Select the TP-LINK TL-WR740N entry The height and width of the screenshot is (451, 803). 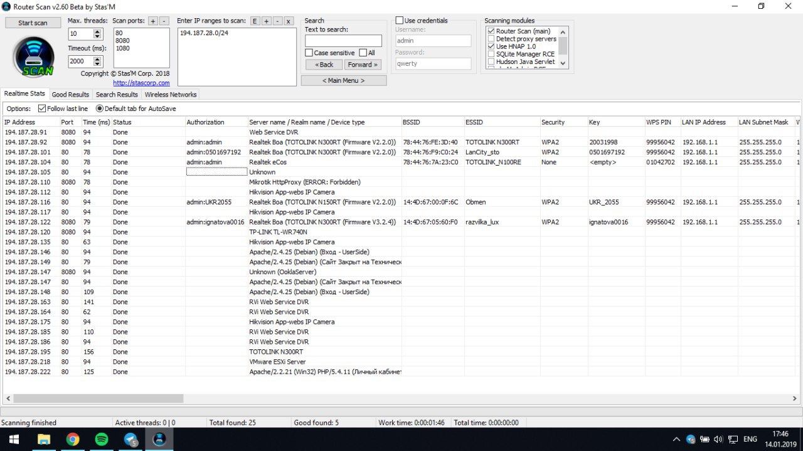(x=278, y=232)
